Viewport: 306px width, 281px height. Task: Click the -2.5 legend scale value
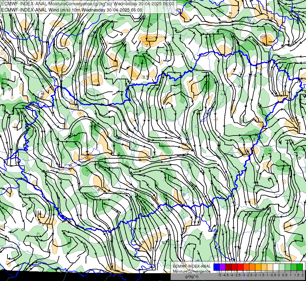click(249, 275)
